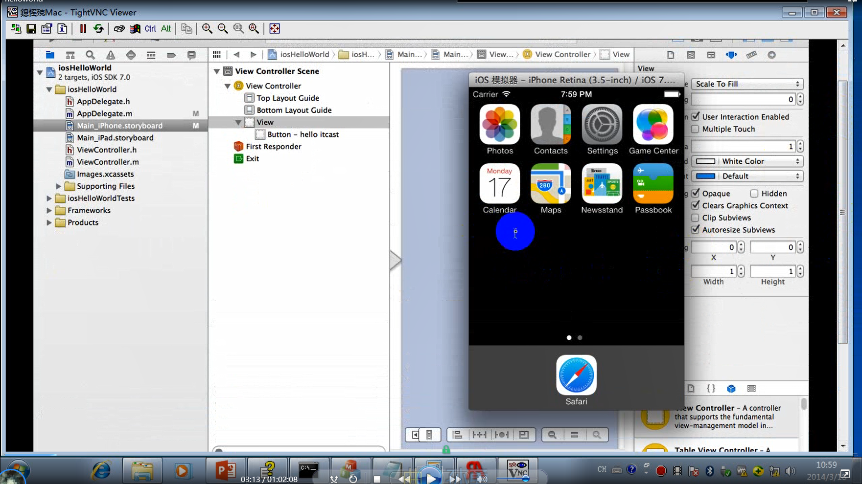The width and height of the screenshot is (862, 484).
Task: Click the blue tint color swatch
Action: [705, 176]
